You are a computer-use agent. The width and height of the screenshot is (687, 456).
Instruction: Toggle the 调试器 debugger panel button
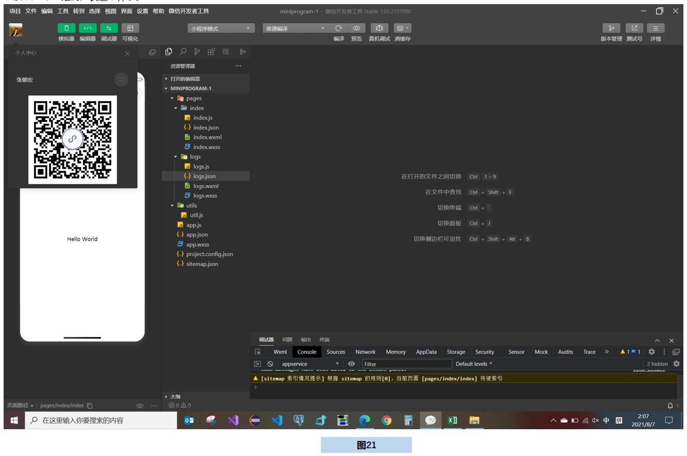tap(110, 29)
